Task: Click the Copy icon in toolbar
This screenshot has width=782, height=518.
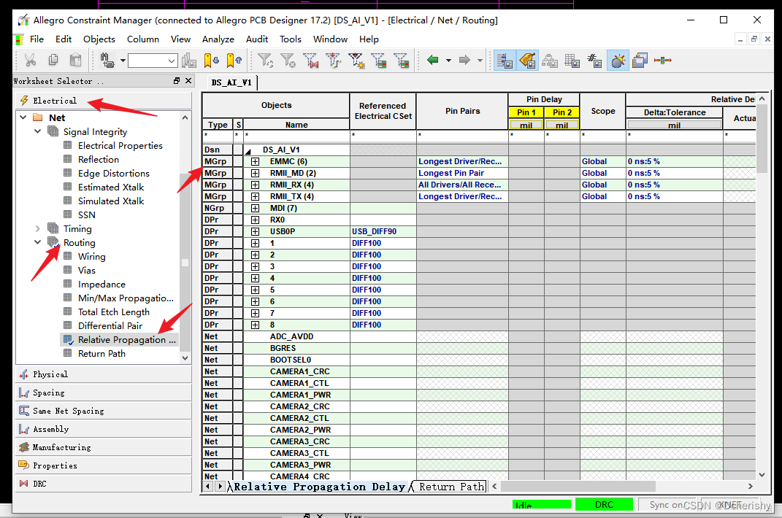Action: tap(53, 61)
